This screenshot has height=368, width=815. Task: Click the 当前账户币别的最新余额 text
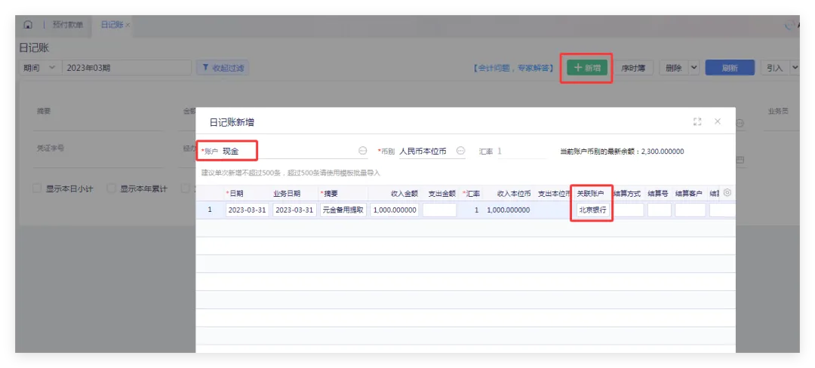(x=622, y=152)
